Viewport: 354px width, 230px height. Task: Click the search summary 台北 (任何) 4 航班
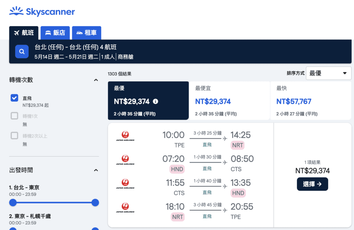point(75,47)
